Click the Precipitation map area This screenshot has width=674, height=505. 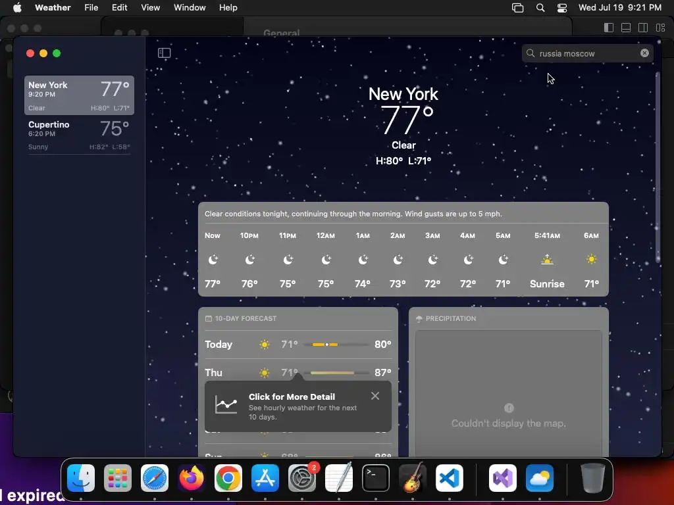click(x=509, y=393)
